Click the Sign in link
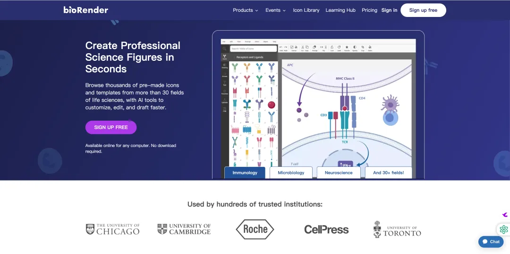This screenshot has width=510, height=254. point(389,10)
